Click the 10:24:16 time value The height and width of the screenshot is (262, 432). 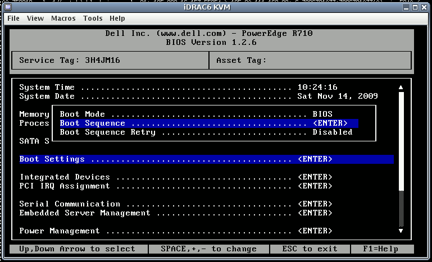click(317, 88)
